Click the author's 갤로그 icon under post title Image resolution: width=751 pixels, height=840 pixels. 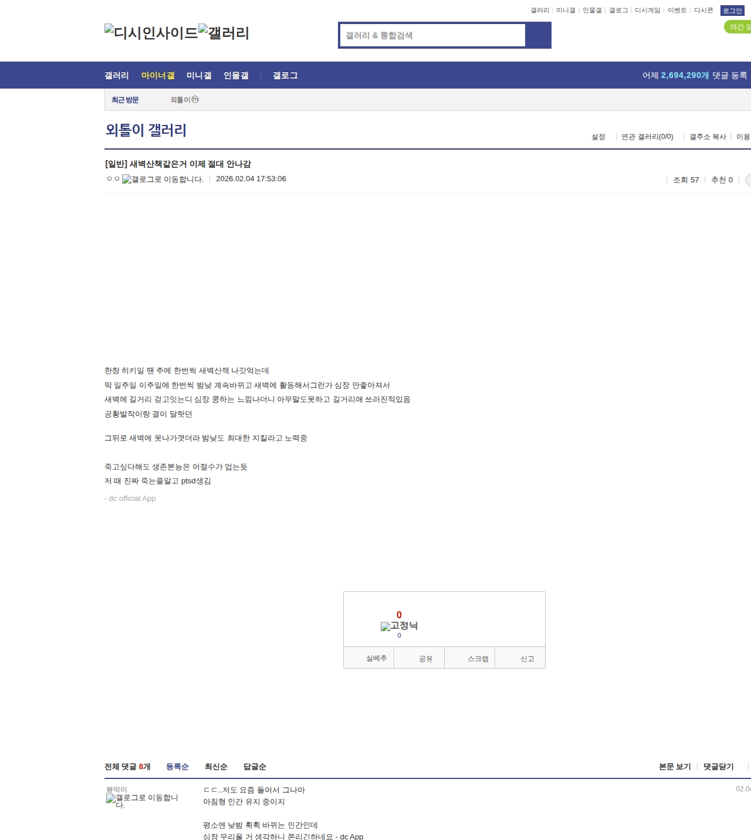[x=163, y=179]
